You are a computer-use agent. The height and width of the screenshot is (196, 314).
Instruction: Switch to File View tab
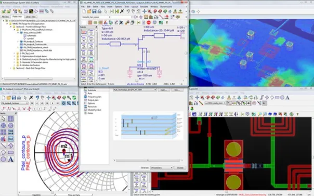(5, 17)
